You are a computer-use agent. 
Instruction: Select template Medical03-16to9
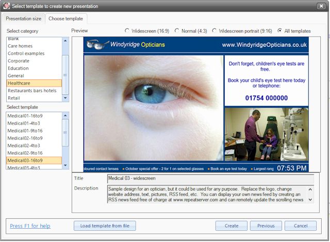(x=34, y=161)
